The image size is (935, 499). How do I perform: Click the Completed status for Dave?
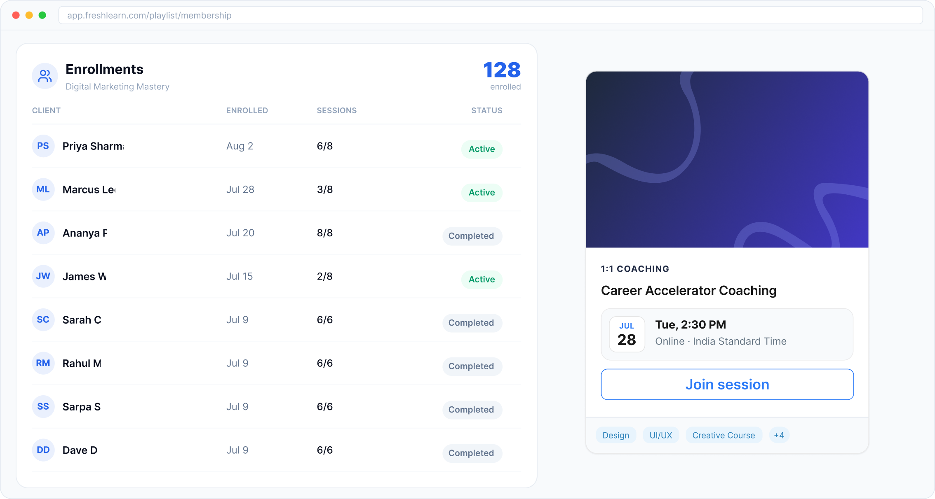pos(472,453)
